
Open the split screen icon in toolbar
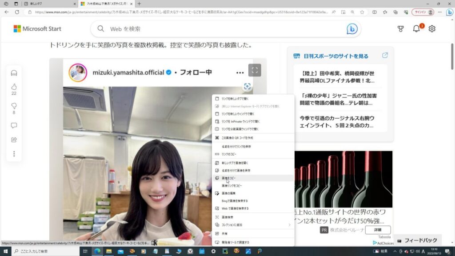point(375,12)
